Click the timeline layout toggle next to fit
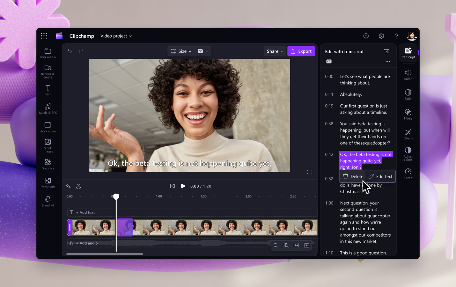Image resolution: width=456 pixels, height=287 pixels. (x=306, y=245)
